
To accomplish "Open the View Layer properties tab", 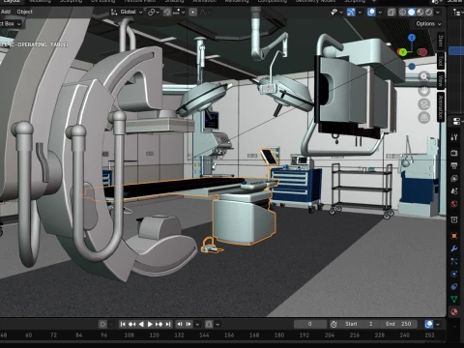I will 454,178.
